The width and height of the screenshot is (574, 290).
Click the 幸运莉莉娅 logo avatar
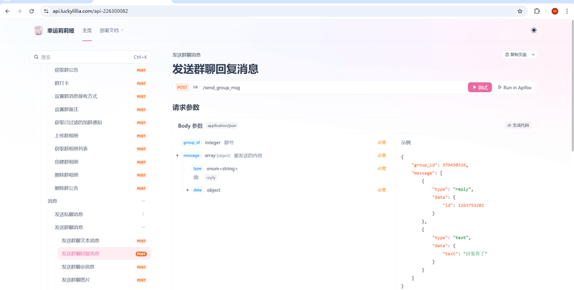point(38,30)
